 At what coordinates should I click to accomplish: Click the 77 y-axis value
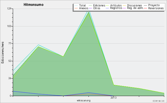pyautogui.click(x=10, y=43)
